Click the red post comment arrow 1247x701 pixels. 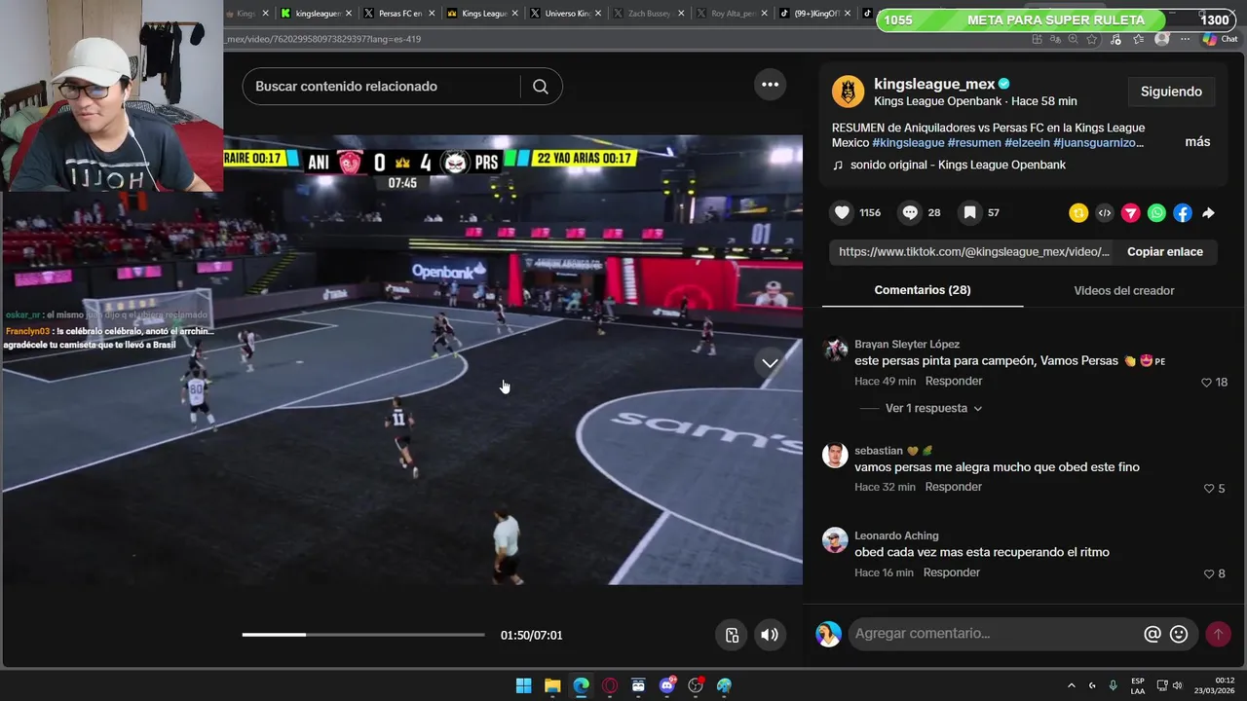1218,634
